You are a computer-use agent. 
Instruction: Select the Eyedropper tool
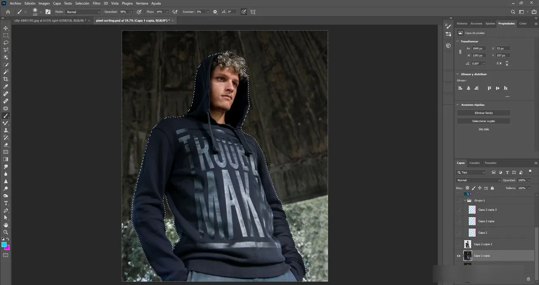pos(6,87)
